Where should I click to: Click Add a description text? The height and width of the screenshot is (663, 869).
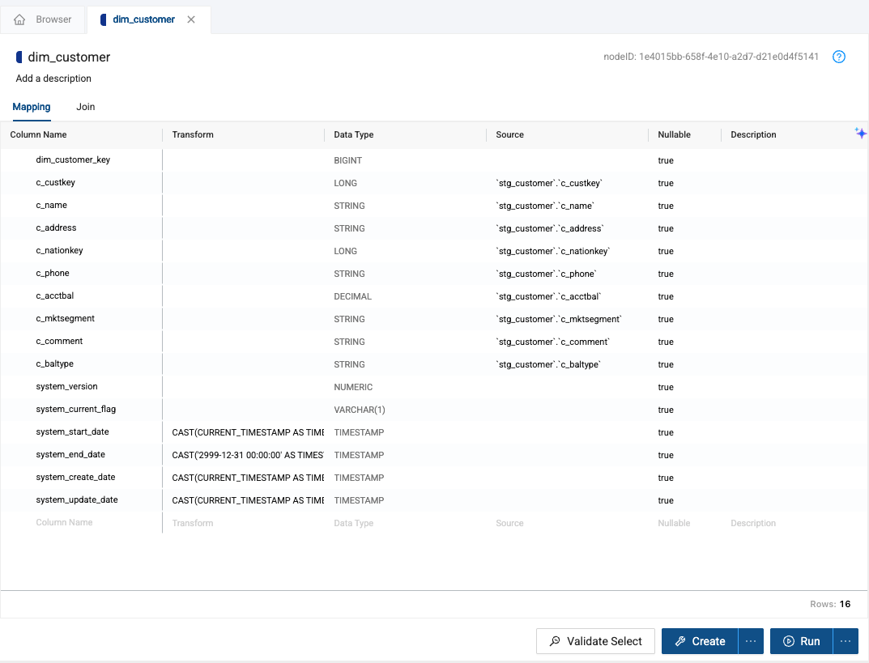click(53, 79)
